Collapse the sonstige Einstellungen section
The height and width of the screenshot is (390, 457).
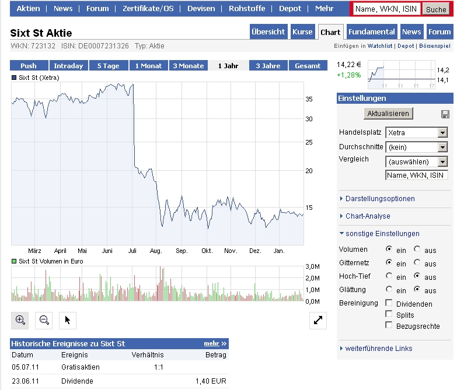pyautogui.click(x=382, y=234)
